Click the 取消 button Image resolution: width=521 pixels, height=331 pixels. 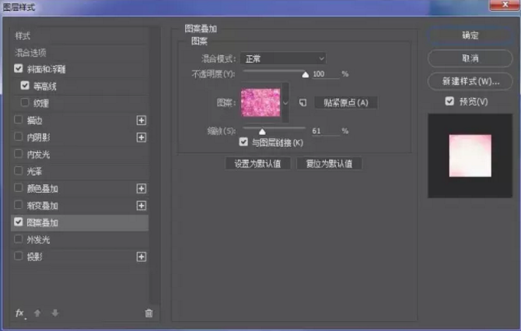coord(470,58)
